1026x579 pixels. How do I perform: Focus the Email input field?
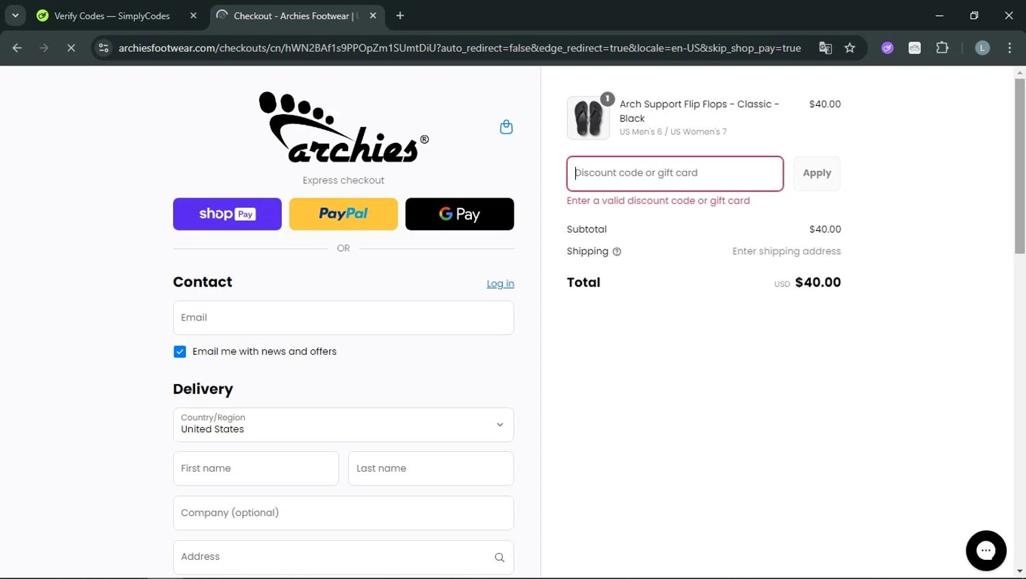[x=343, y=318]
